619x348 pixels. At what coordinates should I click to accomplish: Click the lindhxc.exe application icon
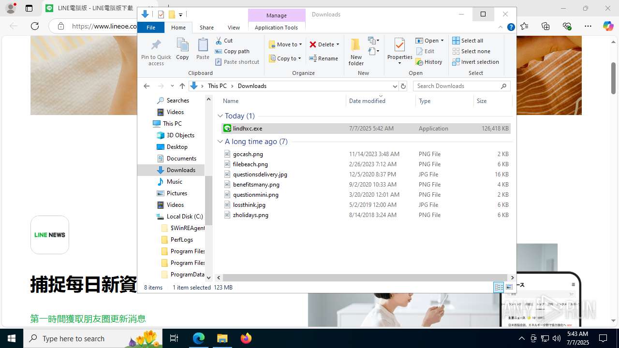coord(227,129)
